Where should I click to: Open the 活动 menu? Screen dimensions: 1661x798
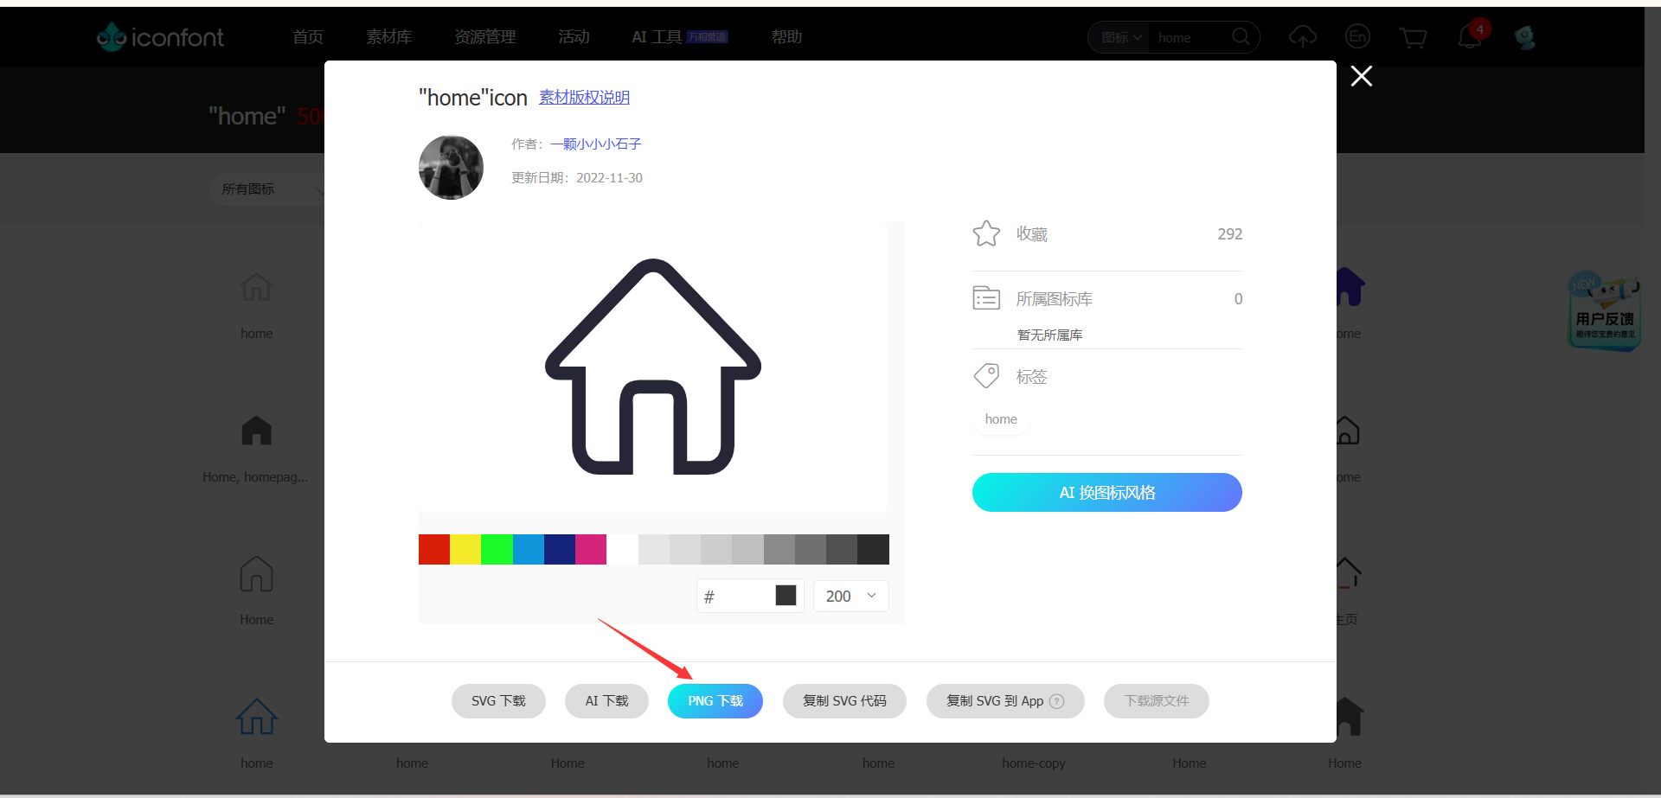(574, 36)
